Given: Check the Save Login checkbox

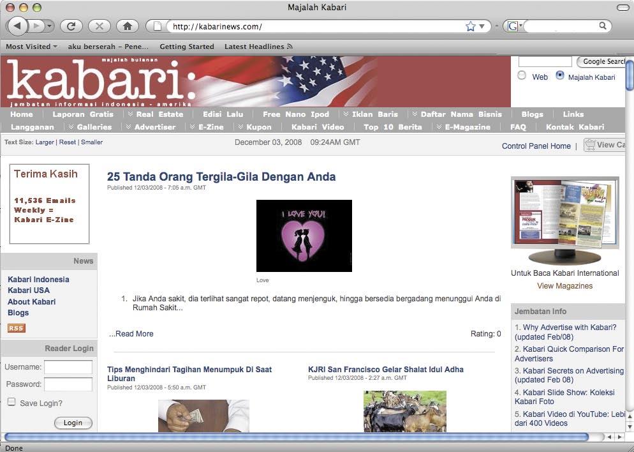Looking at the screenshot, I should coord(11,402).
